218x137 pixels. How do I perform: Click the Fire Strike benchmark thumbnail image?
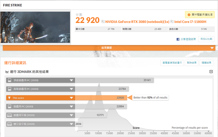click(35, 27)
